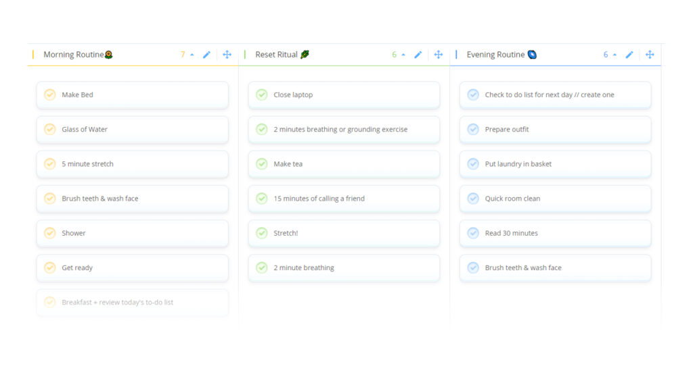
Task: Click the yellow color bar beside Morning Routine
Action: 33,55
